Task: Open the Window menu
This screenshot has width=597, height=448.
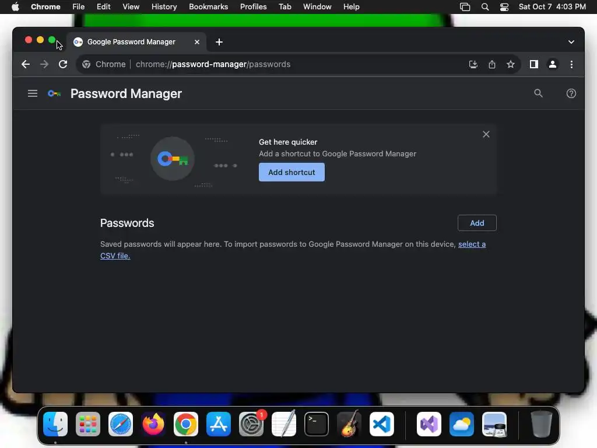Action: 317,7
